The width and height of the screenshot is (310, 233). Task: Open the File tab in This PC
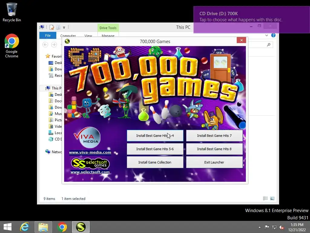coord(48,35)
